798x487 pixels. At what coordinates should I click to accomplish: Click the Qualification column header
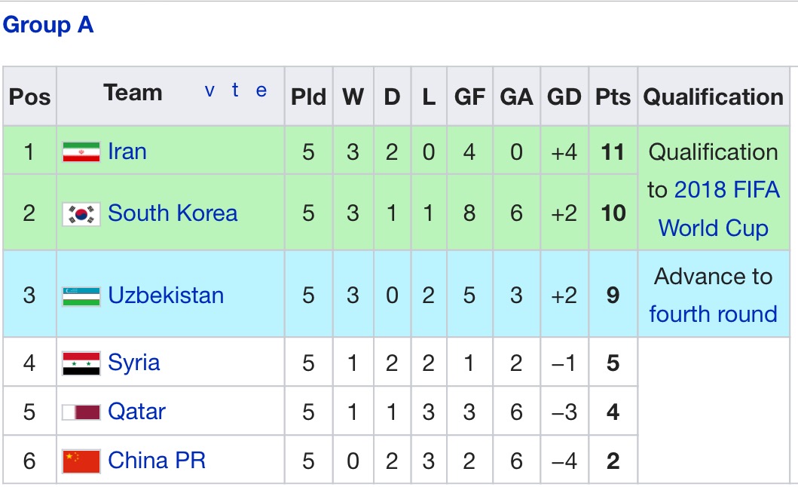[x=713, y=96]
